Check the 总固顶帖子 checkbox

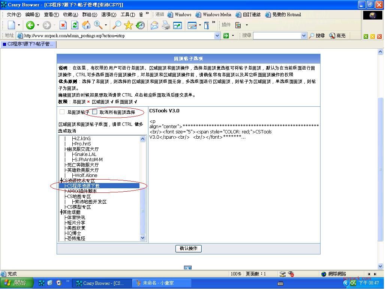click(x=62, y=112)
